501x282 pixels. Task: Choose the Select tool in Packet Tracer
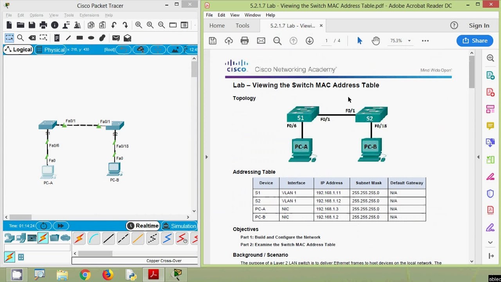click(9, 38)
